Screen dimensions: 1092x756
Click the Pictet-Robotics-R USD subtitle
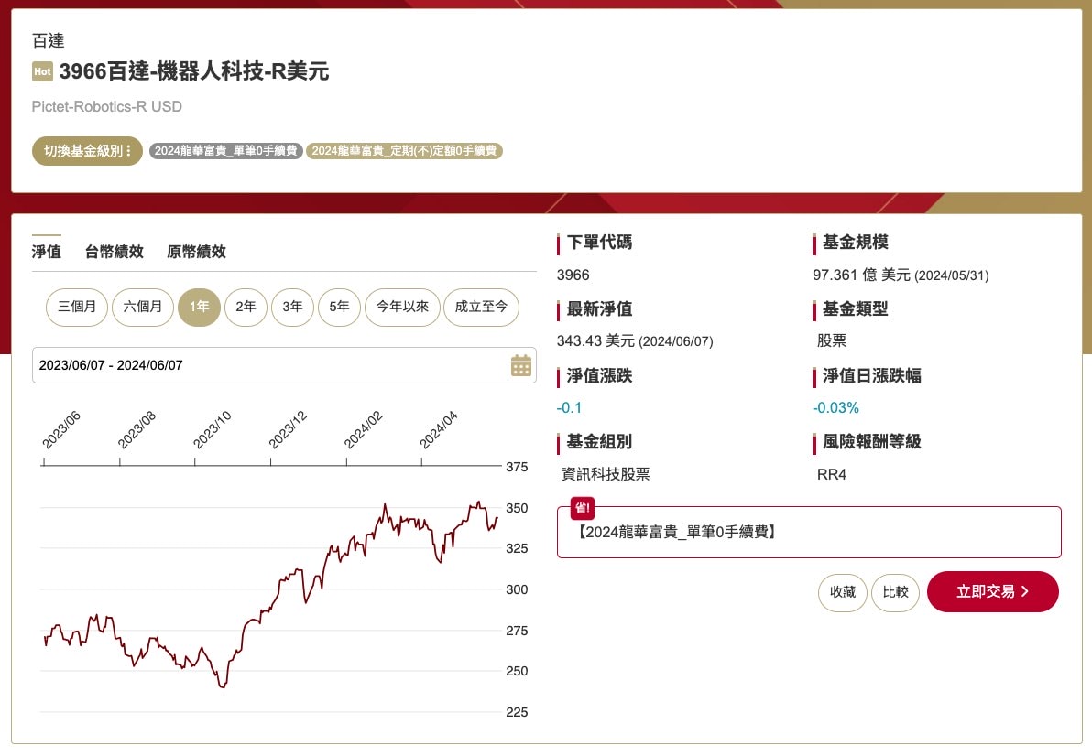point(106,106)
